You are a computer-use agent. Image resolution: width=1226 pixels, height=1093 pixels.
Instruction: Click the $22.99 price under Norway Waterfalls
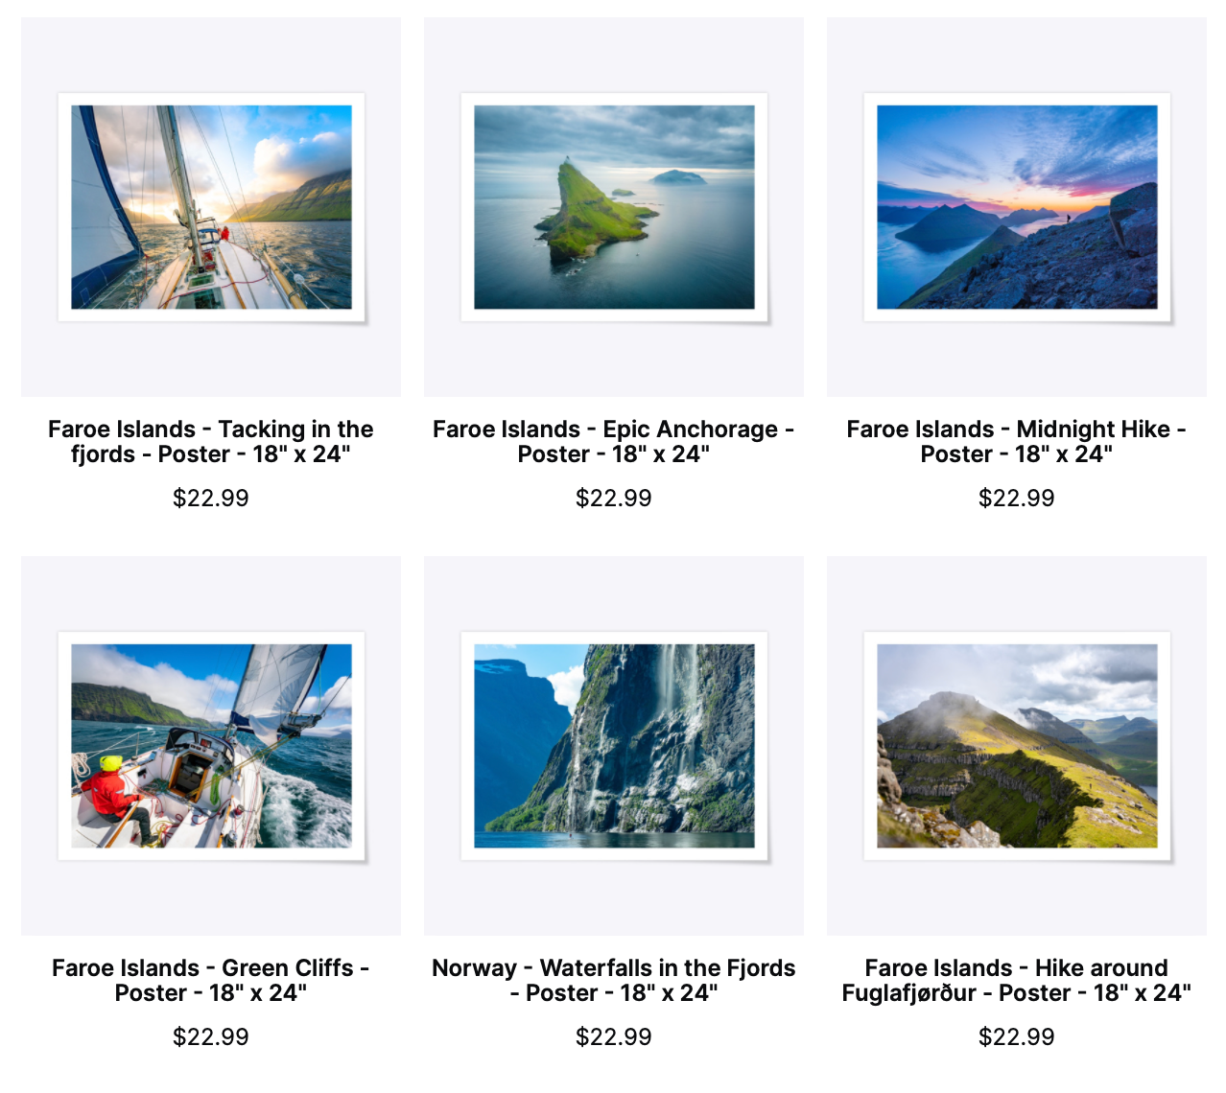point(614,1037)
